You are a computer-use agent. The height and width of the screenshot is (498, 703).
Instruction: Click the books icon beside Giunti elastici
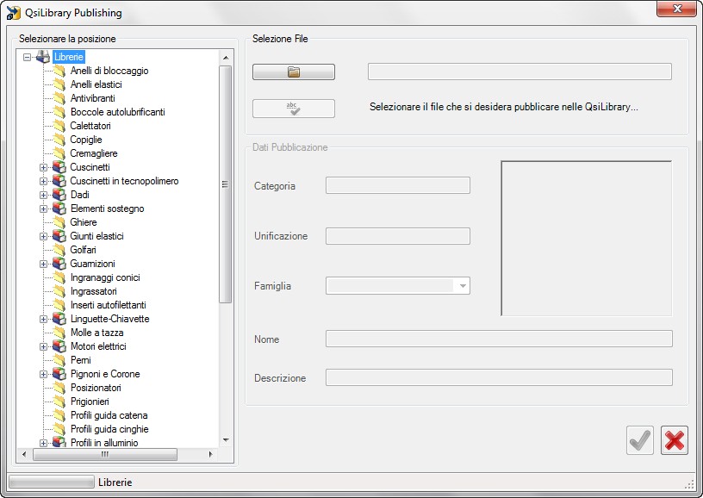(59, 236)
